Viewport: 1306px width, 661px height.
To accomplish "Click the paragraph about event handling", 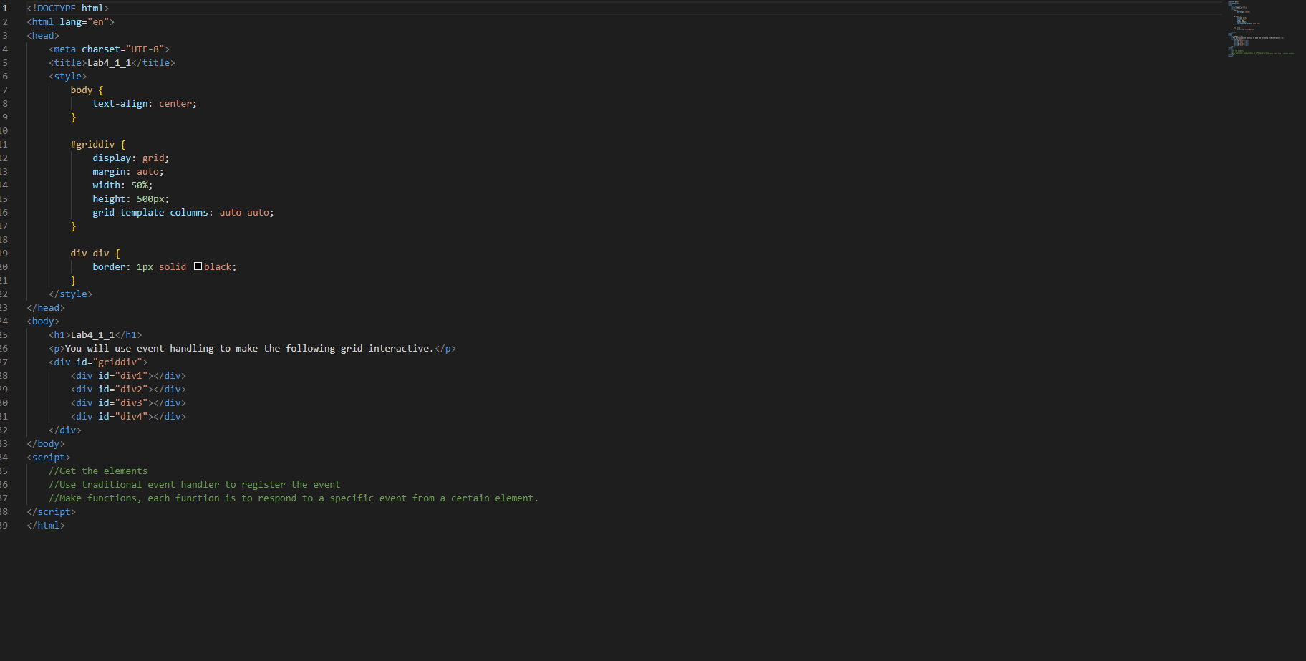I will click(253, 349).
